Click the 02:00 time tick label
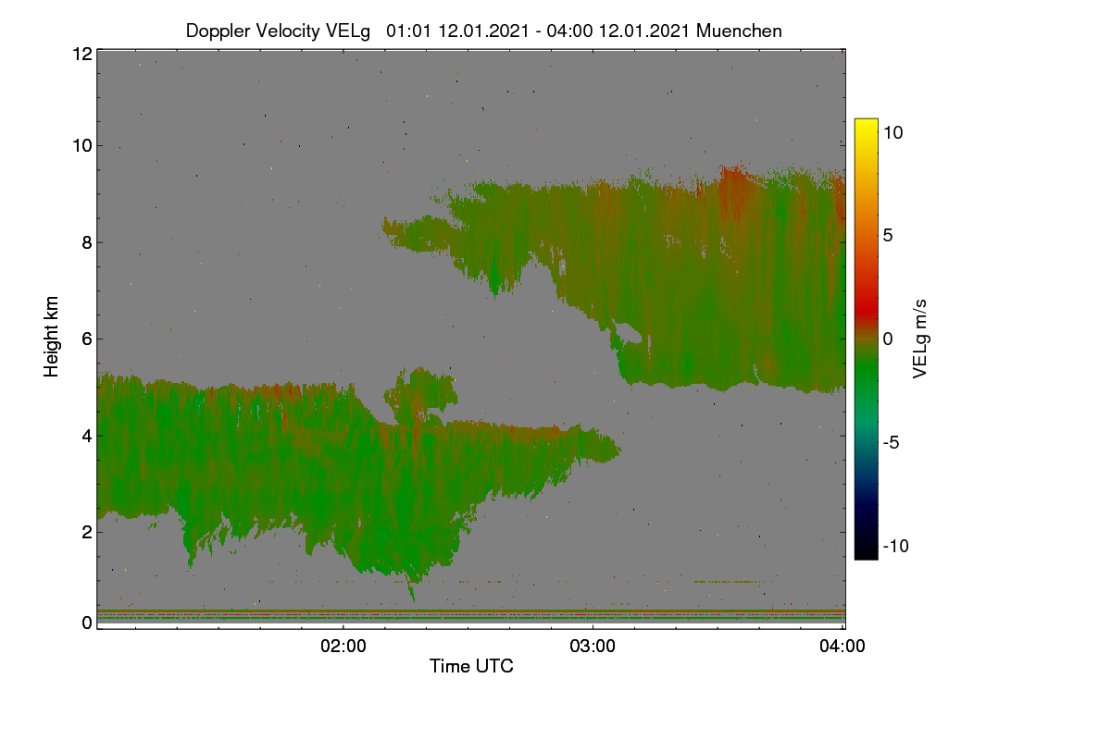The height and width of the screenshot is (740, 1111). pos(343,647)
